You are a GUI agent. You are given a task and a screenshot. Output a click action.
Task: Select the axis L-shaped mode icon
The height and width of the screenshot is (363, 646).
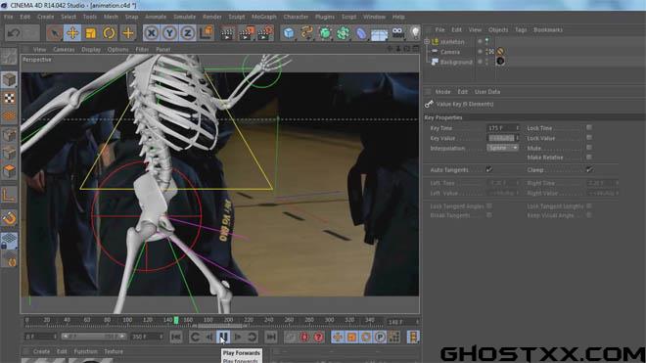[x=9, y=195]
